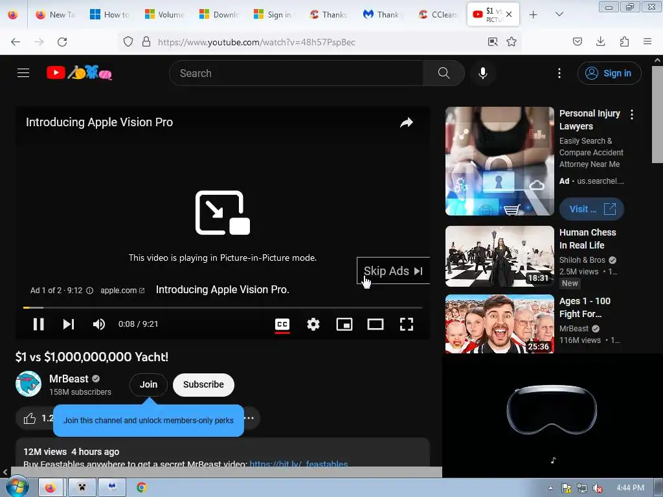Viewport: 663px width, 497px height.
Task: Mute the video player volume
Action: pyautogui.click(x=99, y=324)
